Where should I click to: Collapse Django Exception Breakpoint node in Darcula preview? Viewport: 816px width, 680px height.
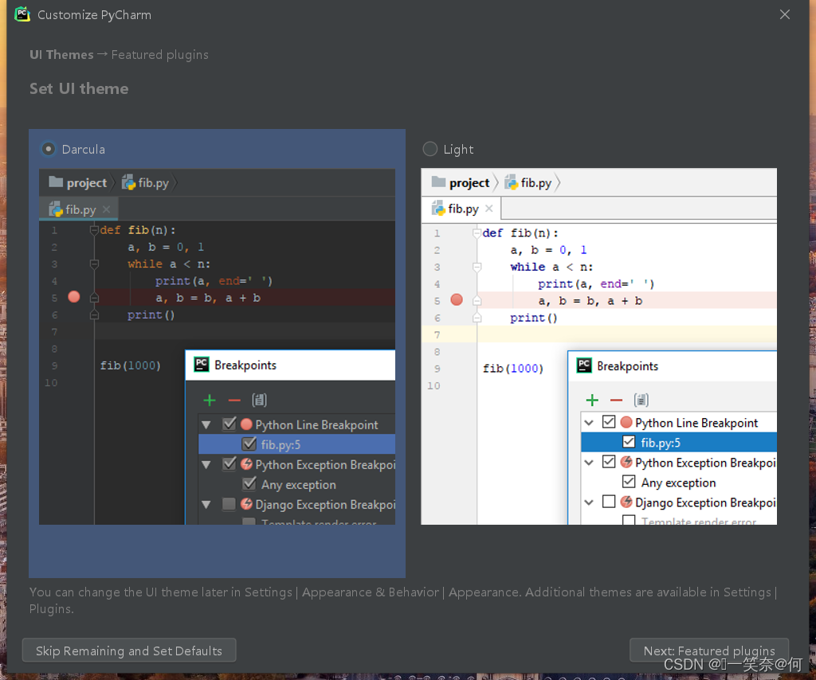[206, 504]
